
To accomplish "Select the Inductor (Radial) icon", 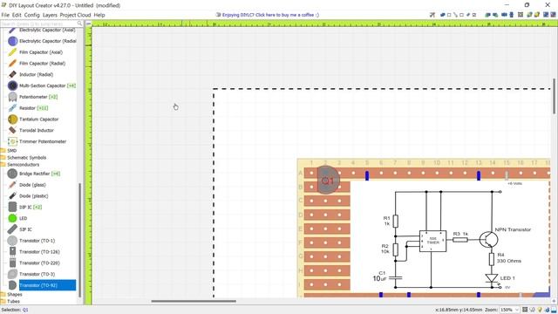I will (12, 74).
